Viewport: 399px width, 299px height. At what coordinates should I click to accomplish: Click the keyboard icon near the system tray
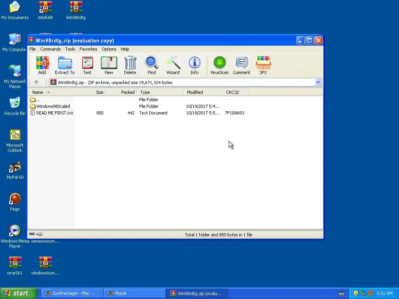click(x=341, y=294)
